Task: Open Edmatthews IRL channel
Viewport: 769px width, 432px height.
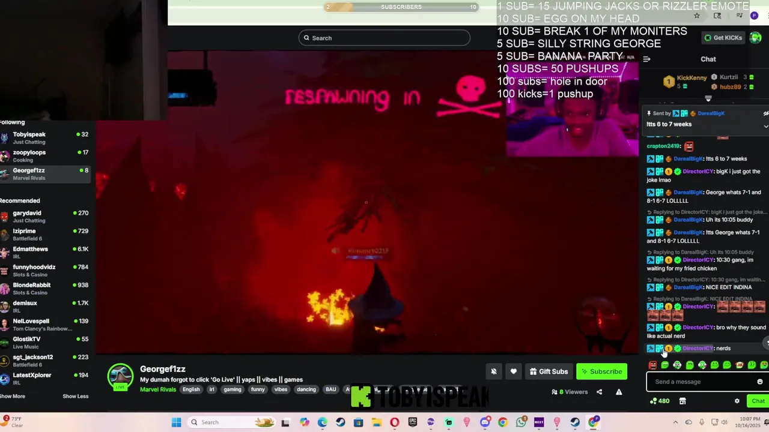Action: 45,253
